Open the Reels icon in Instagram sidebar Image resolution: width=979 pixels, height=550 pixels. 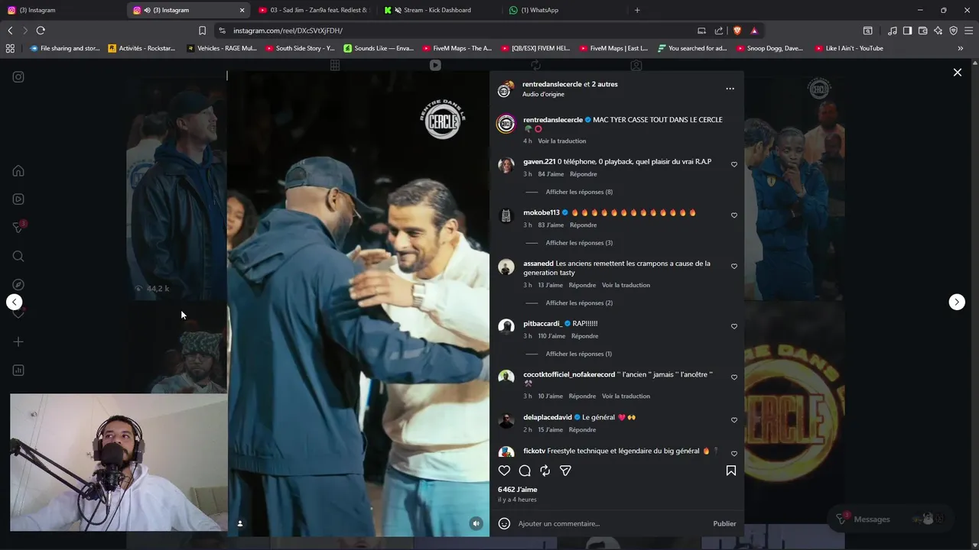[x=18, y=199]
